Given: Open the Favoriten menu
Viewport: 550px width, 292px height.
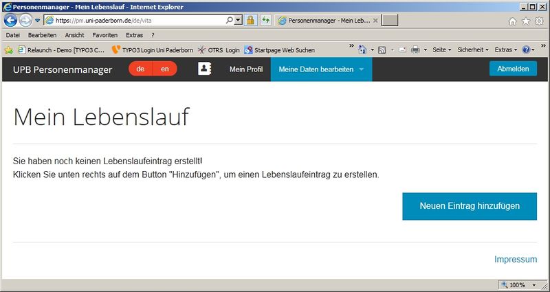Looking at the screenshot, I should click(105, 35).
